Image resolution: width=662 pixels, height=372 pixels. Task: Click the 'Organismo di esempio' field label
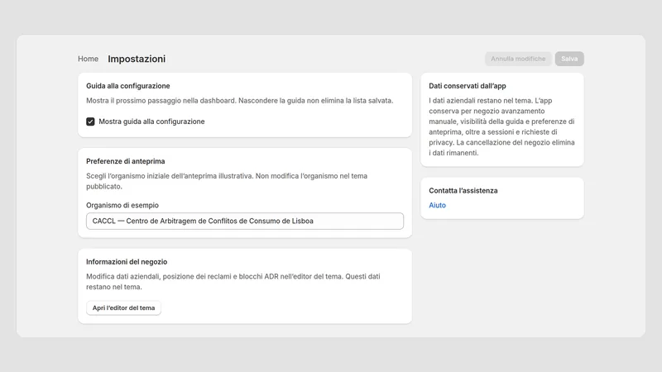[122, 205]
